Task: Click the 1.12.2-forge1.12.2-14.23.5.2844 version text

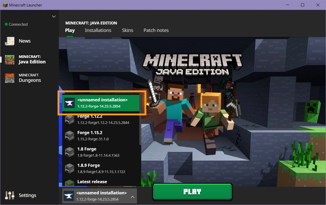Action: [103, 123]
